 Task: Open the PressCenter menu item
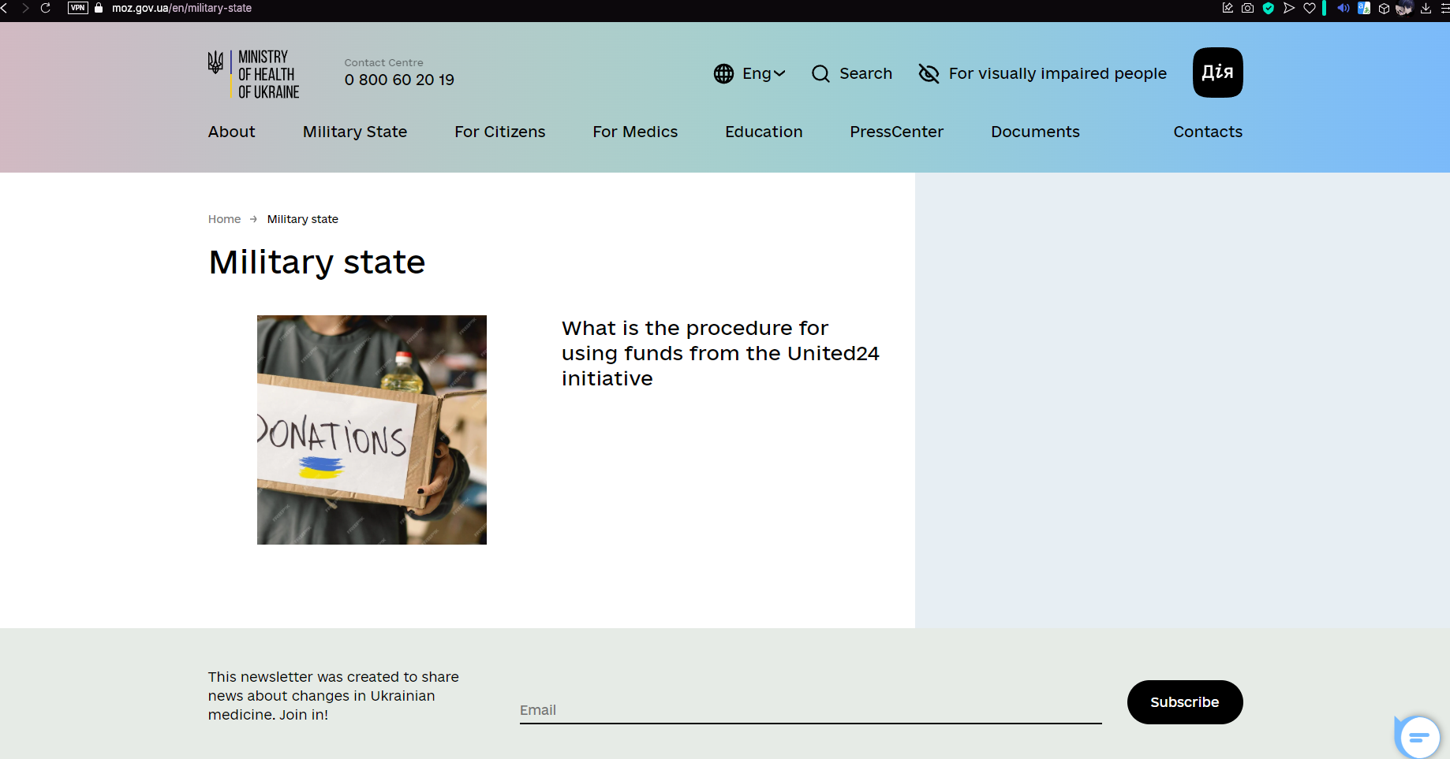tap(896, 132)
